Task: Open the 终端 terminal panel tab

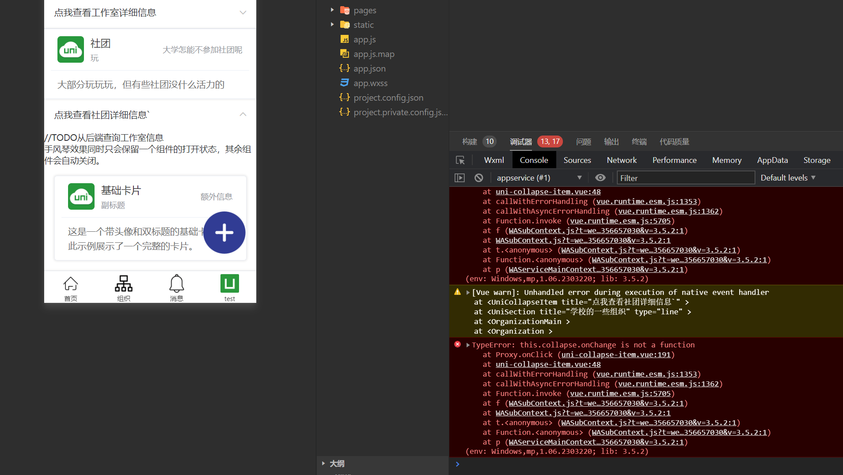Action: [639, 142]
